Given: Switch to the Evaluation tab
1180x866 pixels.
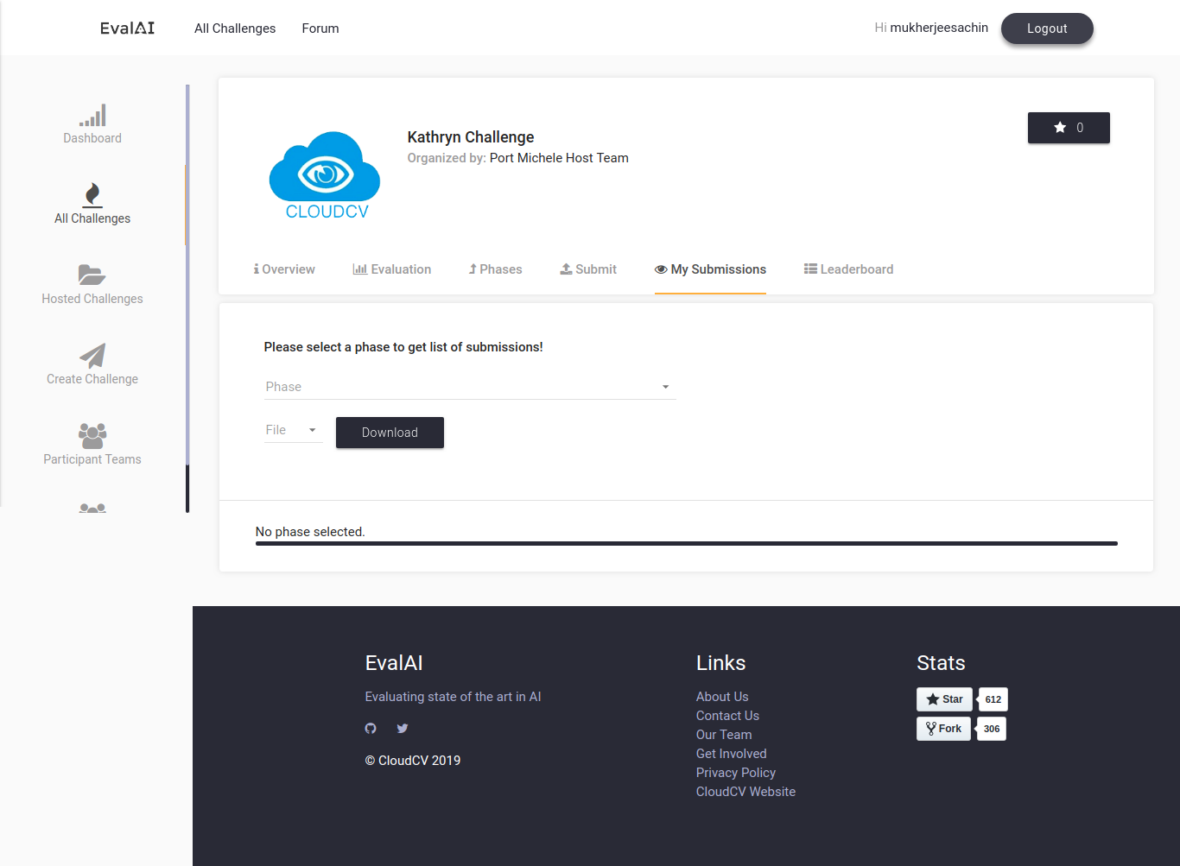Looking at the screenshot, I should 392,269.
